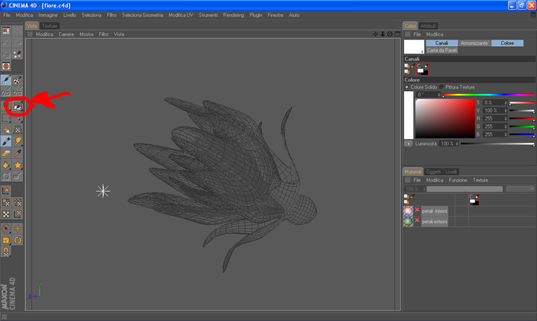Switch to Attributi tab
The image size is (537, 321).
428,26
